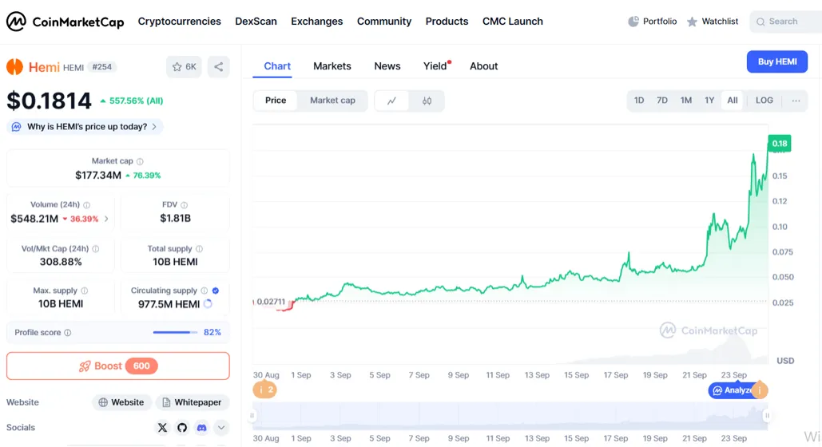Click the left handle of chart range slider
Screen dimensions: 822x447
pyautogui.click(x=253, y=415)
